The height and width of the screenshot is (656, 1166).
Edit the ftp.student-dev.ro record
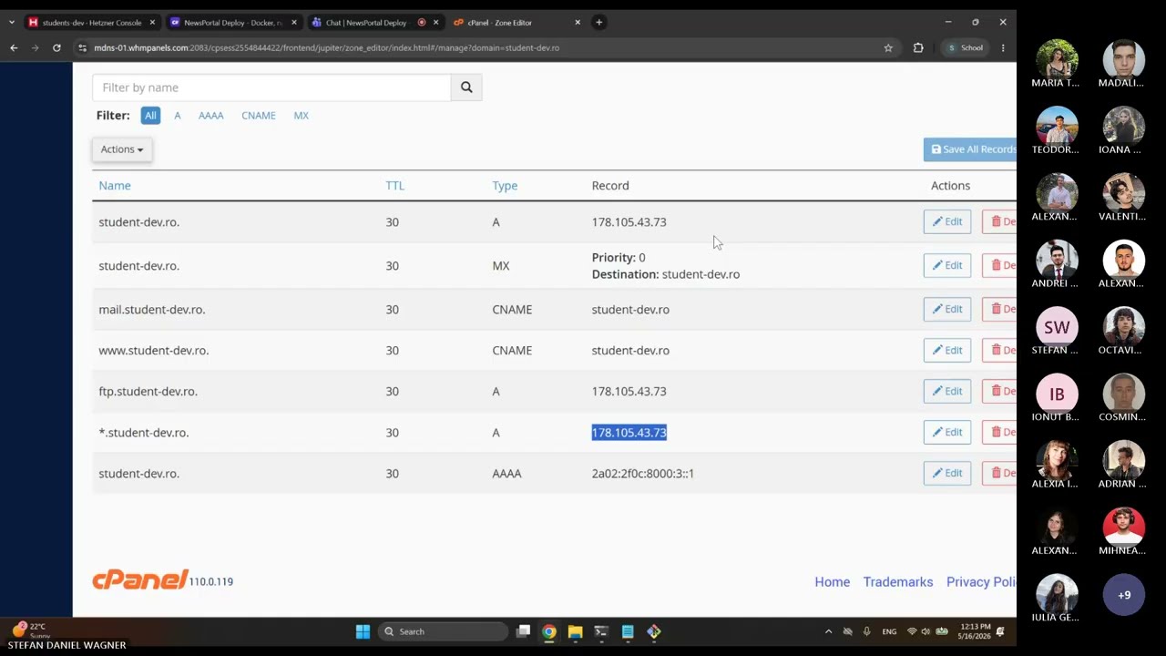tap(947, 391)
